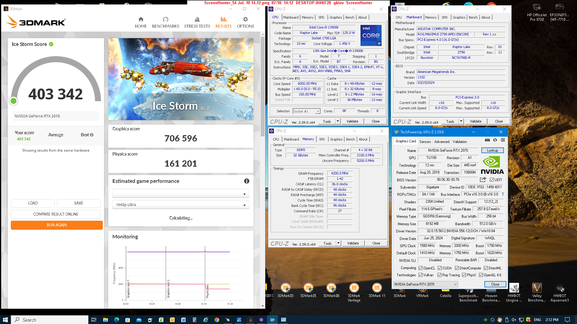
Task: Open the GPU-Z hamburger menu
Action: click(503, 140)
